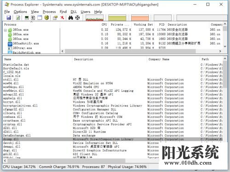Open the File menu
230x172 pixels.
tap(7, 12)
